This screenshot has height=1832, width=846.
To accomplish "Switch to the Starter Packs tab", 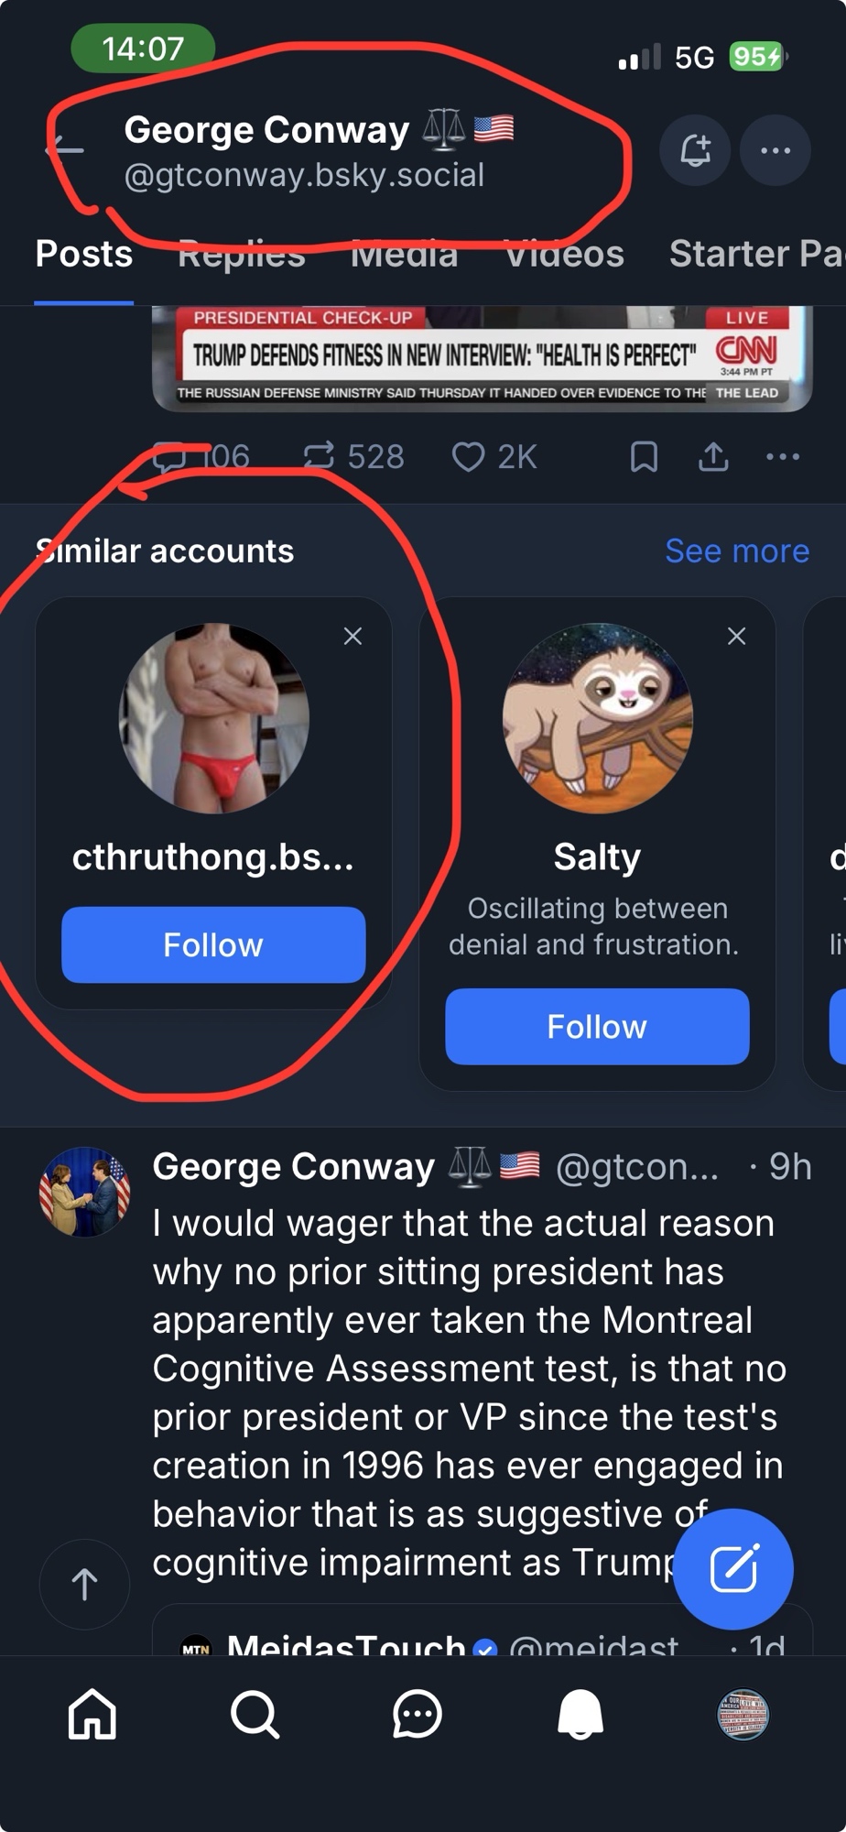I will [755, 254].
